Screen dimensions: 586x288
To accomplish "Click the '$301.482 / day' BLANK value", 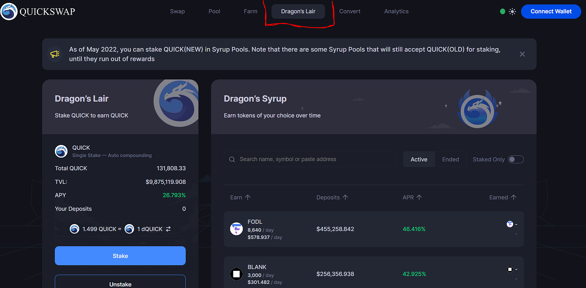I will click(x=265, y=282).
